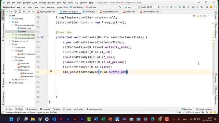Click the 4 spaces indent status item
219x123 pixels.
point(197,112)
